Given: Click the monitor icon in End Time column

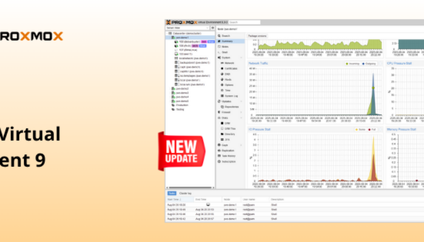Looking at the screenshot, I should (208, 205).
